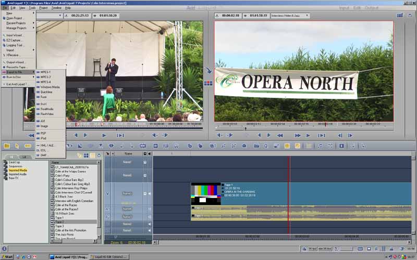
Task: Toggle the monitor box on the first Name track
Action: 145,162
